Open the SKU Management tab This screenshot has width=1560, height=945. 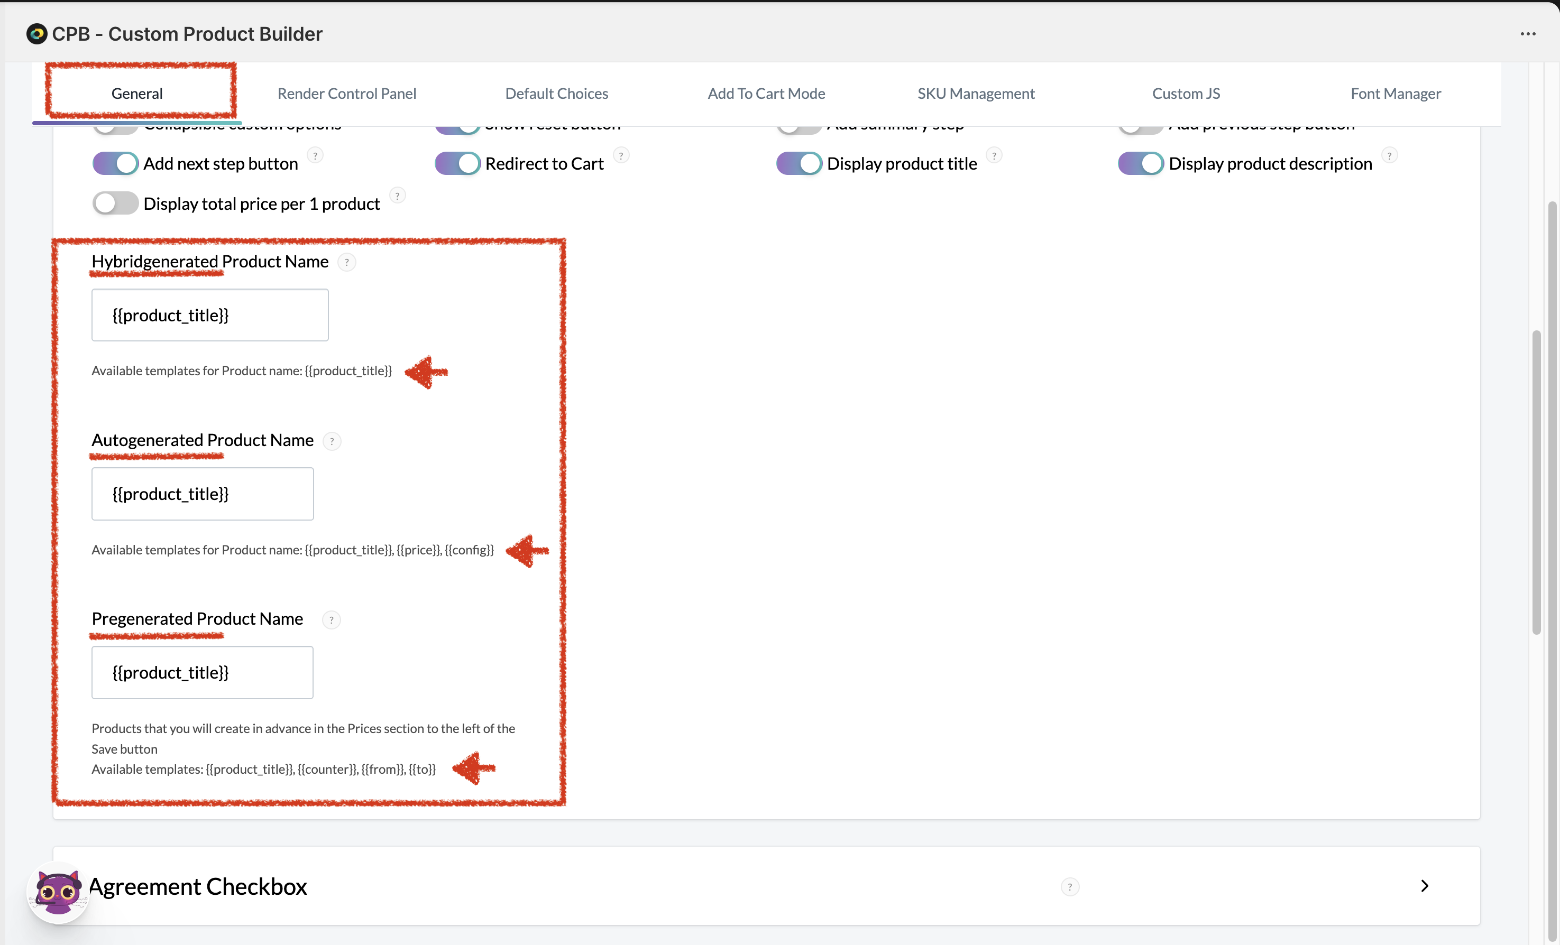coord(976,94)
